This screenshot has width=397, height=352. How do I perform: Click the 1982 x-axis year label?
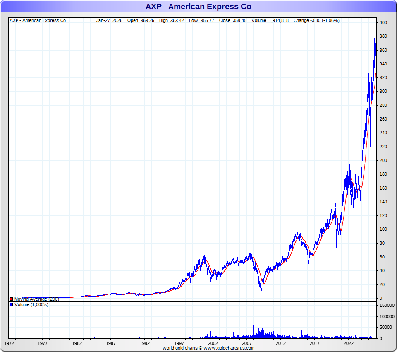point(77,343)
